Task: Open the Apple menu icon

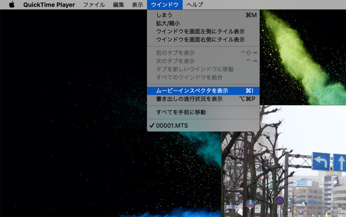Action: pos(12,5)
